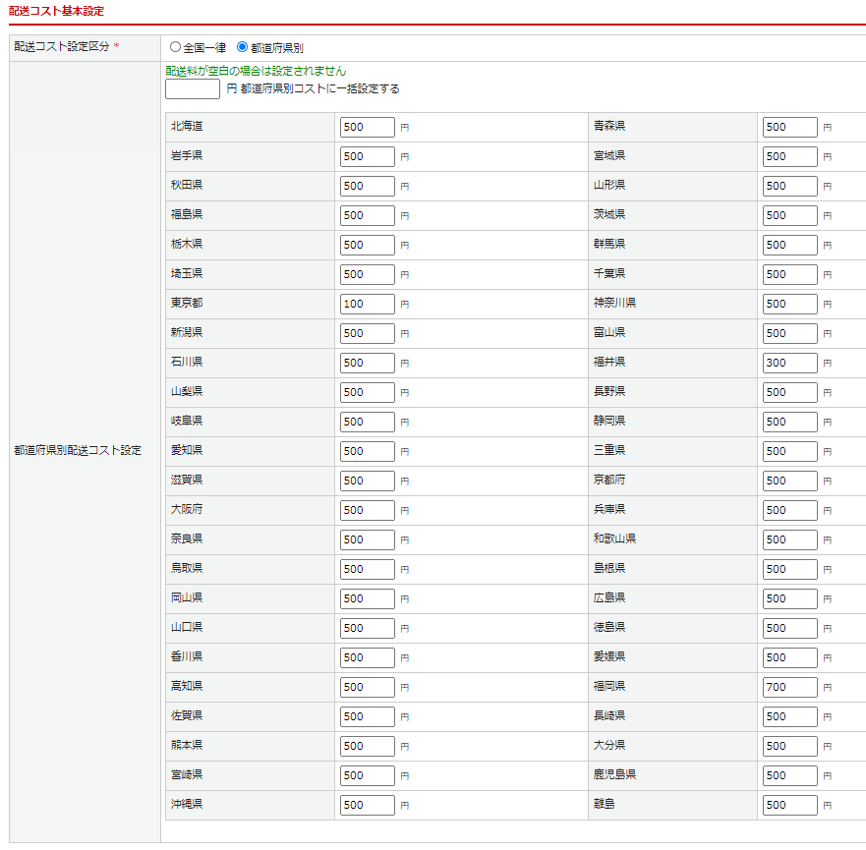Click the 愛知県 shipping cost field
Screen dimensions: 866x850
click(x=368, y=451)
